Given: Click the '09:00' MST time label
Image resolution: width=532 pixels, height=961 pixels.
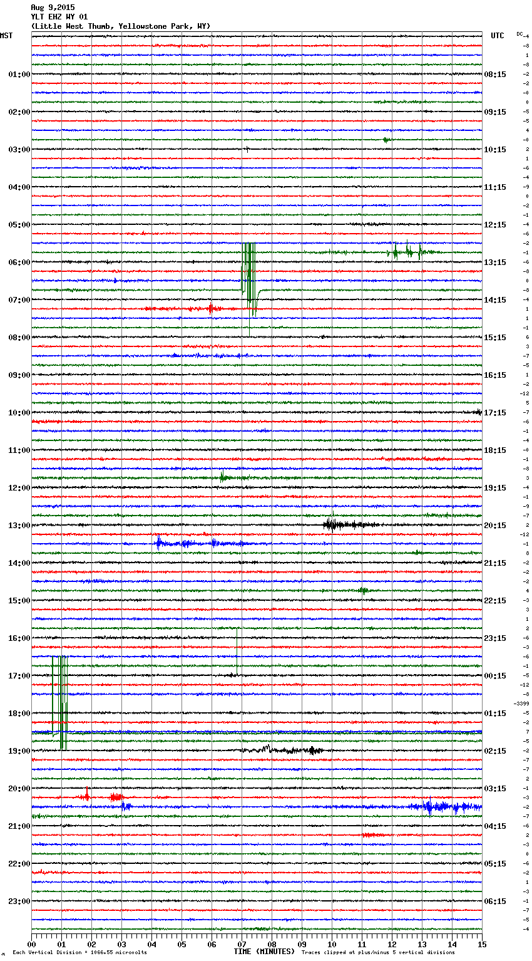Looking at the screenshot, I should pyautogui.click(x=19, y=375).
